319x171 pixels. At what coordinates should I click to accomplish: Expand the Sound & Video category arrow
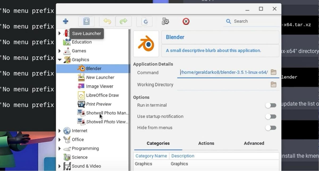click(60, 166)
